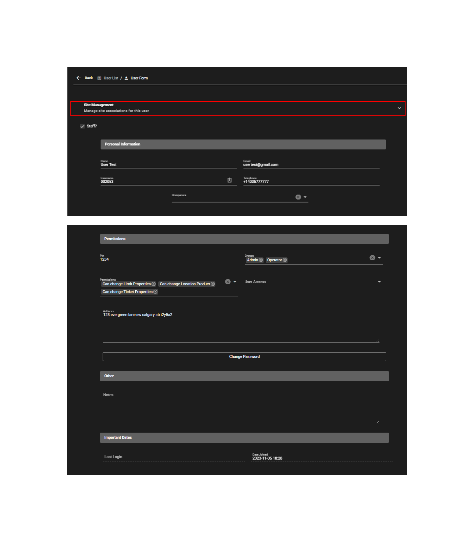Image resolution: width=474 pixels, height=542 pixels.
Task: Click the Notes field resize handle
Action: point(378,422)
